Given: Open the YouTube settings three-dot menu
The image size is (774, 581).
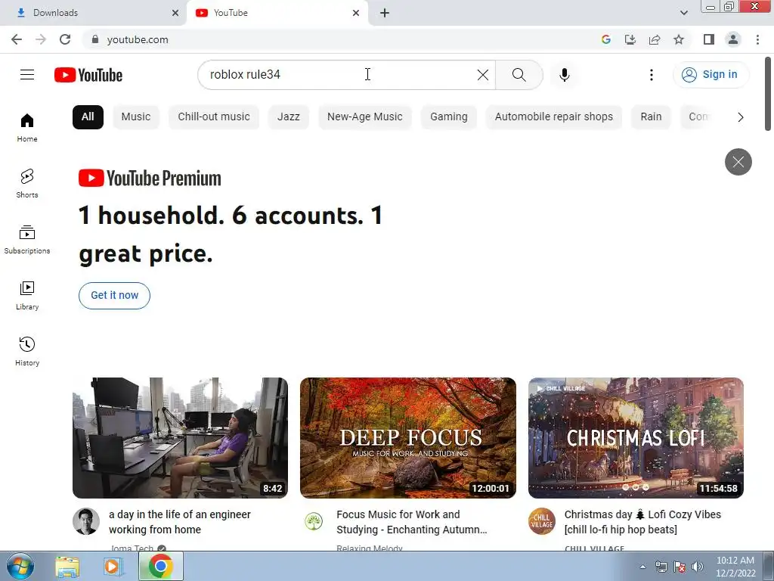Looking at the screenshot, I should click(652, 75).
